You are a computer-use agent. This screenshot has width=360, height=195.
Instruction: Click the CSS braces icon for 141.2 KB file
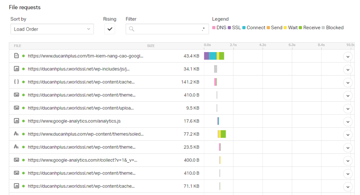coord(16,82)
